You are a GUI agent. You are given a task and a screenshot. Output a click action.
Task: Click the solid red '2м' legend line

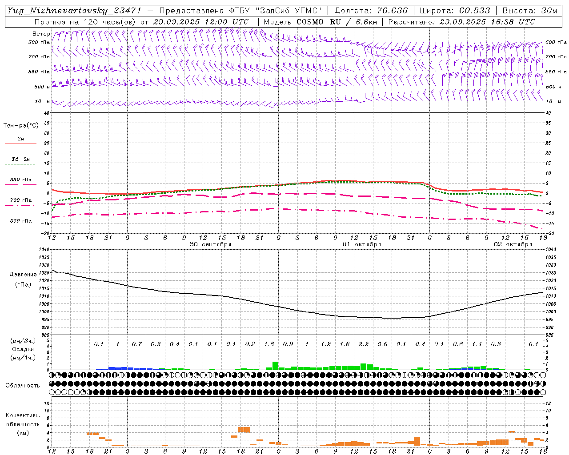coord(20,144)
